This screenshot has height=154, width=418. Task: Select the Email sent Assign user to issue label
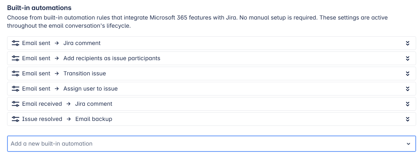click(x=70, y=89)
